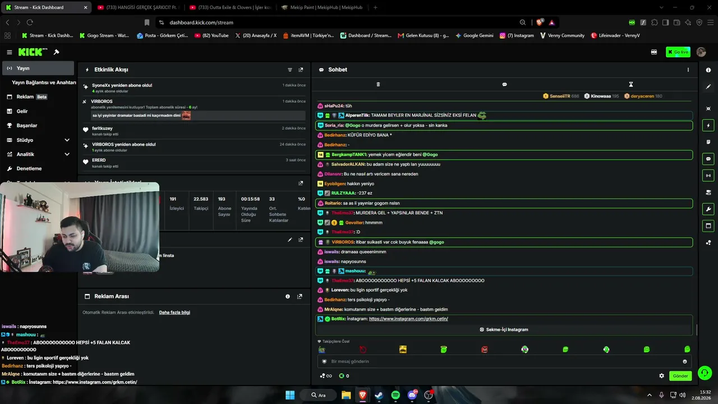Click the speech bubble icon in chat toolbar
718x404 pixels.
pyautogui.click(x=504, y=84)
